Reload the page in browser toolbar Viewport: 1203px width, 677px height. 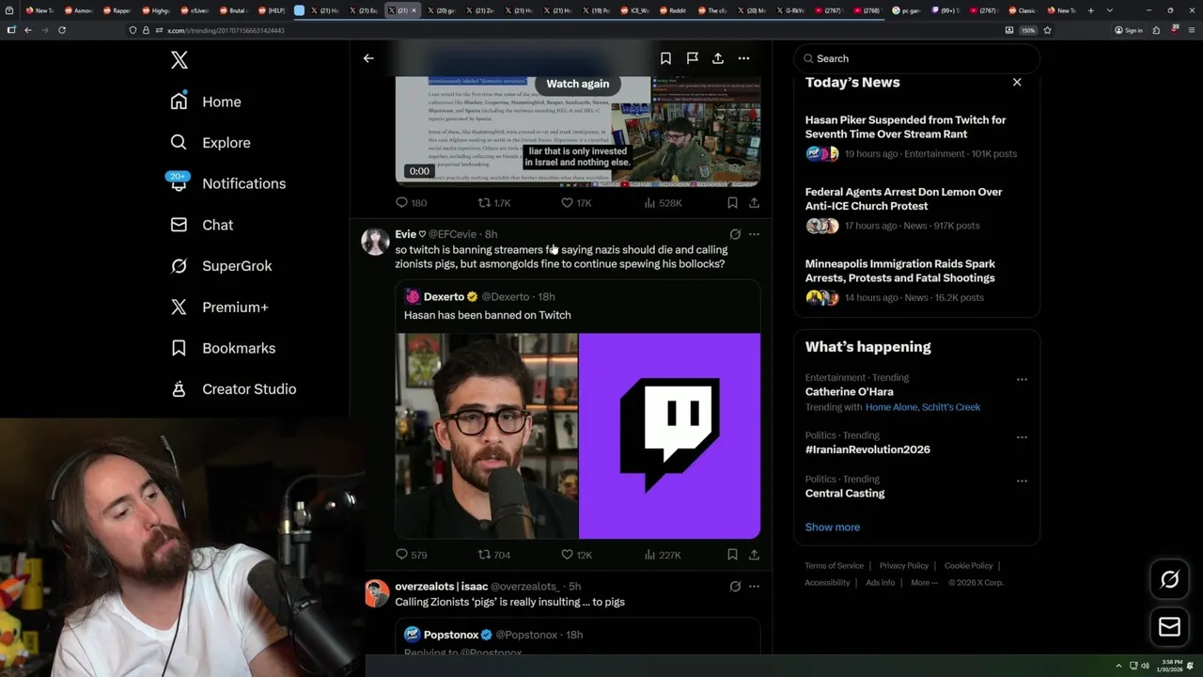[x=62, y=30]
